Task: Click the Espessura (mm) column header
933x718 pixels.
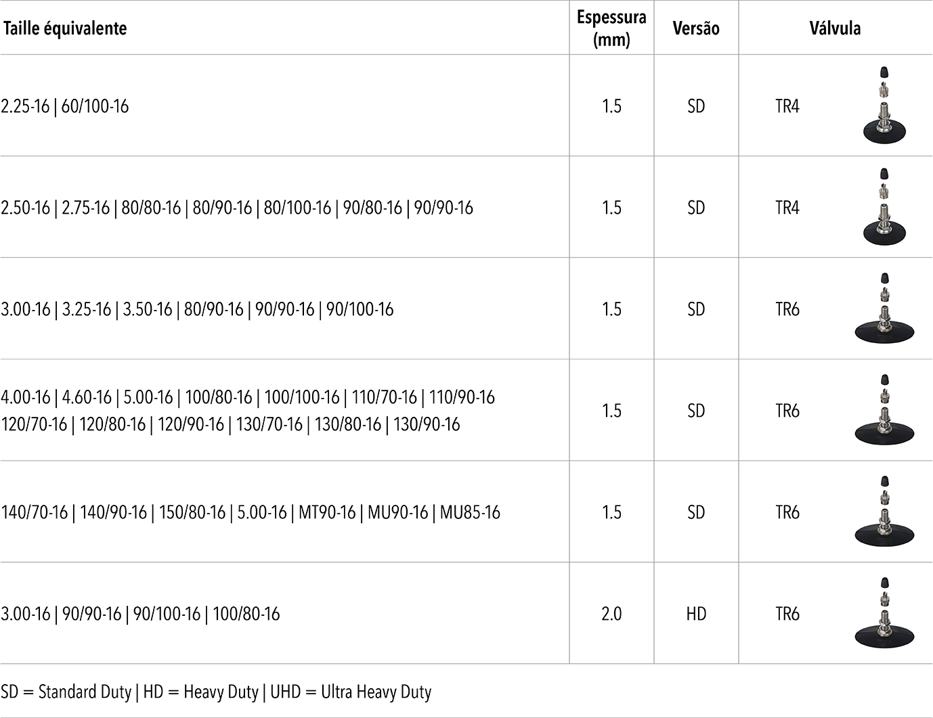Action: click(611, 28)
